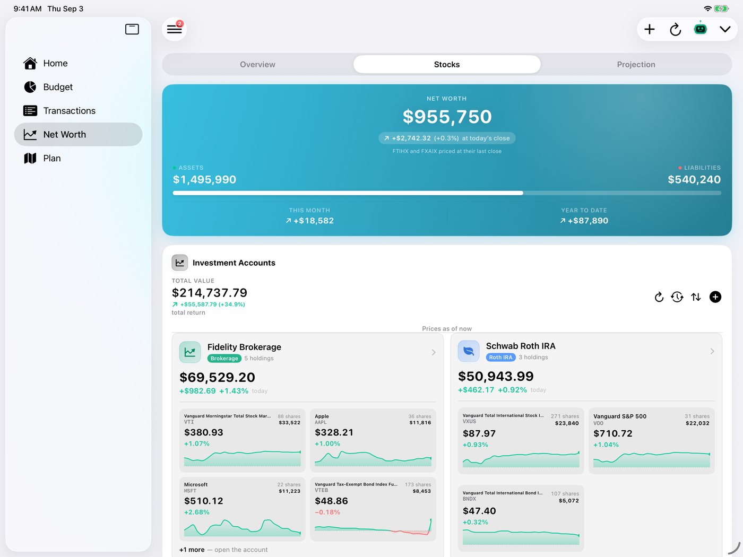Click Fidelity balance $69,529.20
Screen dimensions: 743x557
[x=217, y=377]
